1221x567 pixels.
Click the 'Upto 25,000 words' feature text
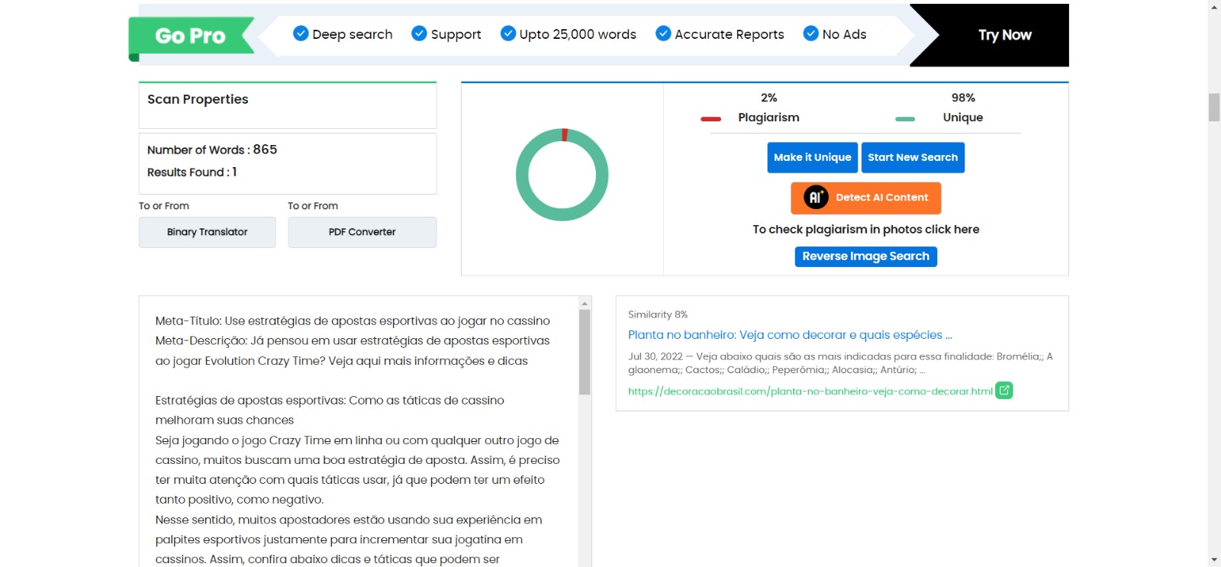578,34
